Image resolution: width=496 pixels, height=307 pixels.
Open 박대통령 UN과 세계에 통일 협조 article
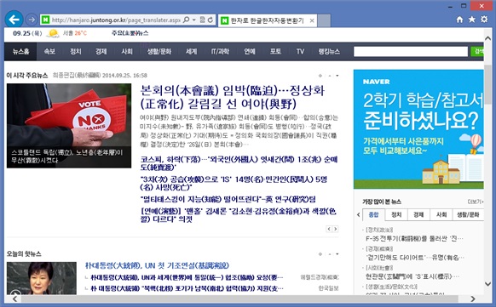click(187, 277)
